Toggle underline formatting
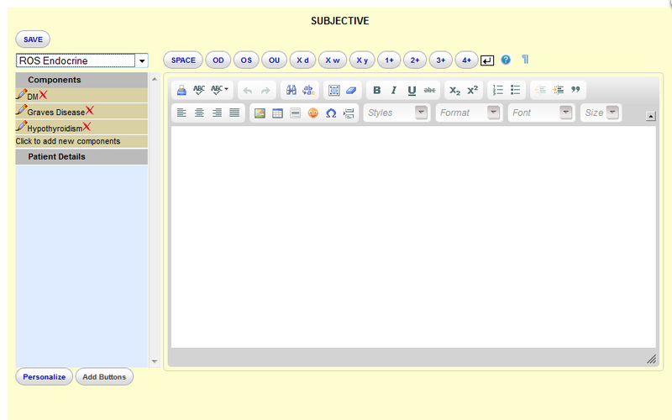The width and height of the screenshot is (672, 420). (x=412, y=91)
